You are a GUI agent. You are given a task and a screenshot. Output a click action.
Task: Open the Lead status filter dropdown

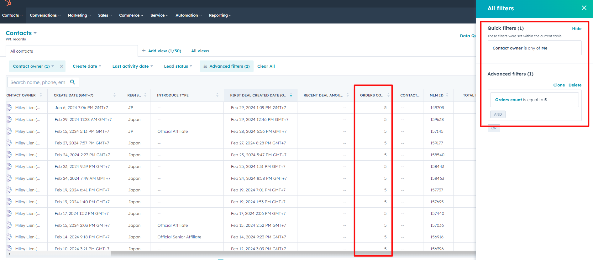coord(178,66)
